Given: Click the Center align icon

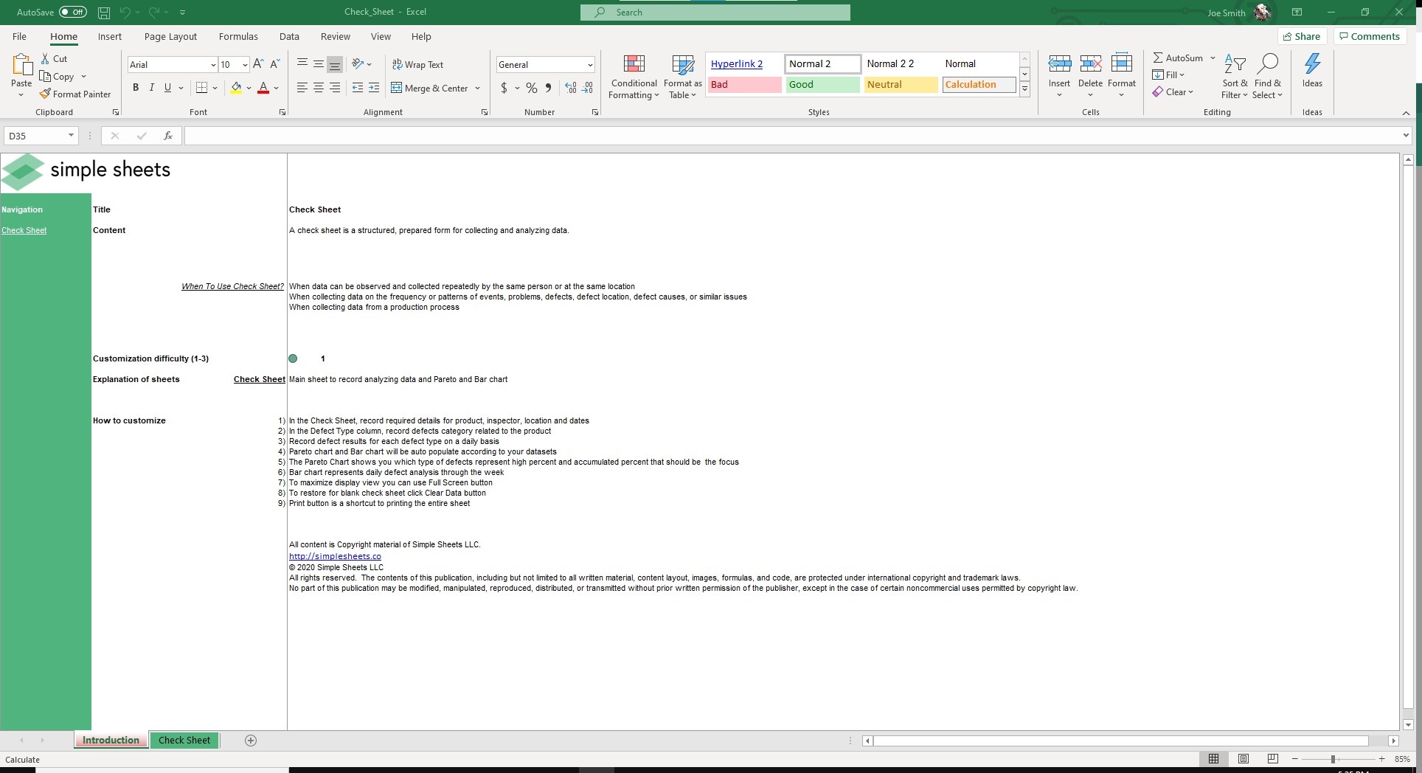Looking at the screenshot, I should coord(319,88).
